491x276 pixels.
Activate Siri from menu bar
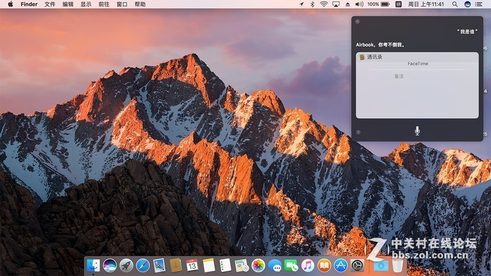(x=467, y=4)
